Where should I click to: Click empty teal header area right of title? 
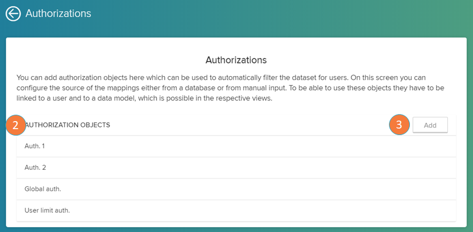pos(278,13)
